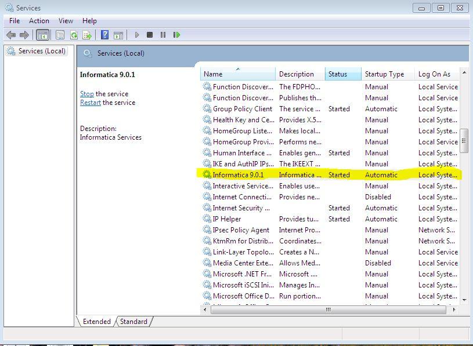
Task: Select the KtmRm for Distrib... service
Action: pos(243,241)
